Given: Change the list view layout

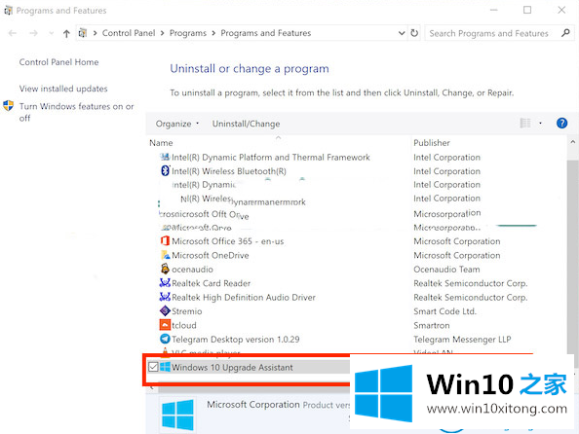Looking at the screenshot, I should (525, 123).
